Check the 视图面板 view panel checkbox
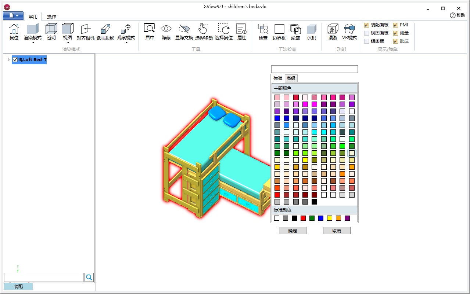Screen dimensions: 470x294 366,33
